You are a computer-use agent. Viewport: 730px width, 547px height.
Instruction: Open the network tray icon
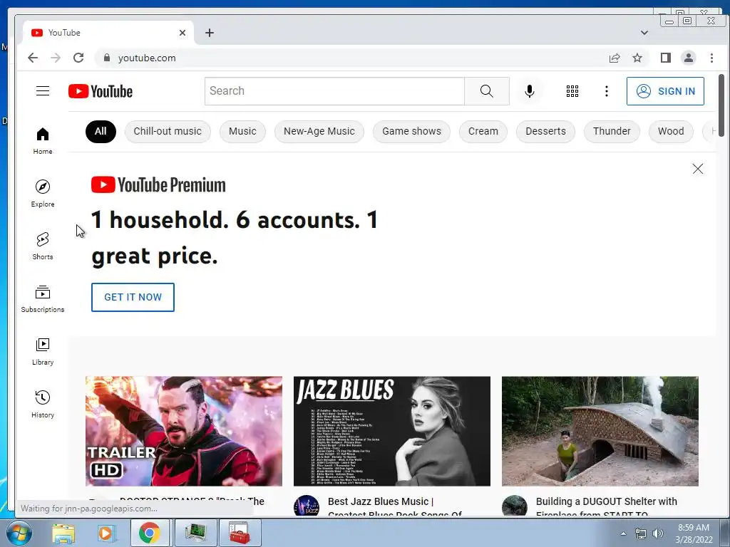641,533
